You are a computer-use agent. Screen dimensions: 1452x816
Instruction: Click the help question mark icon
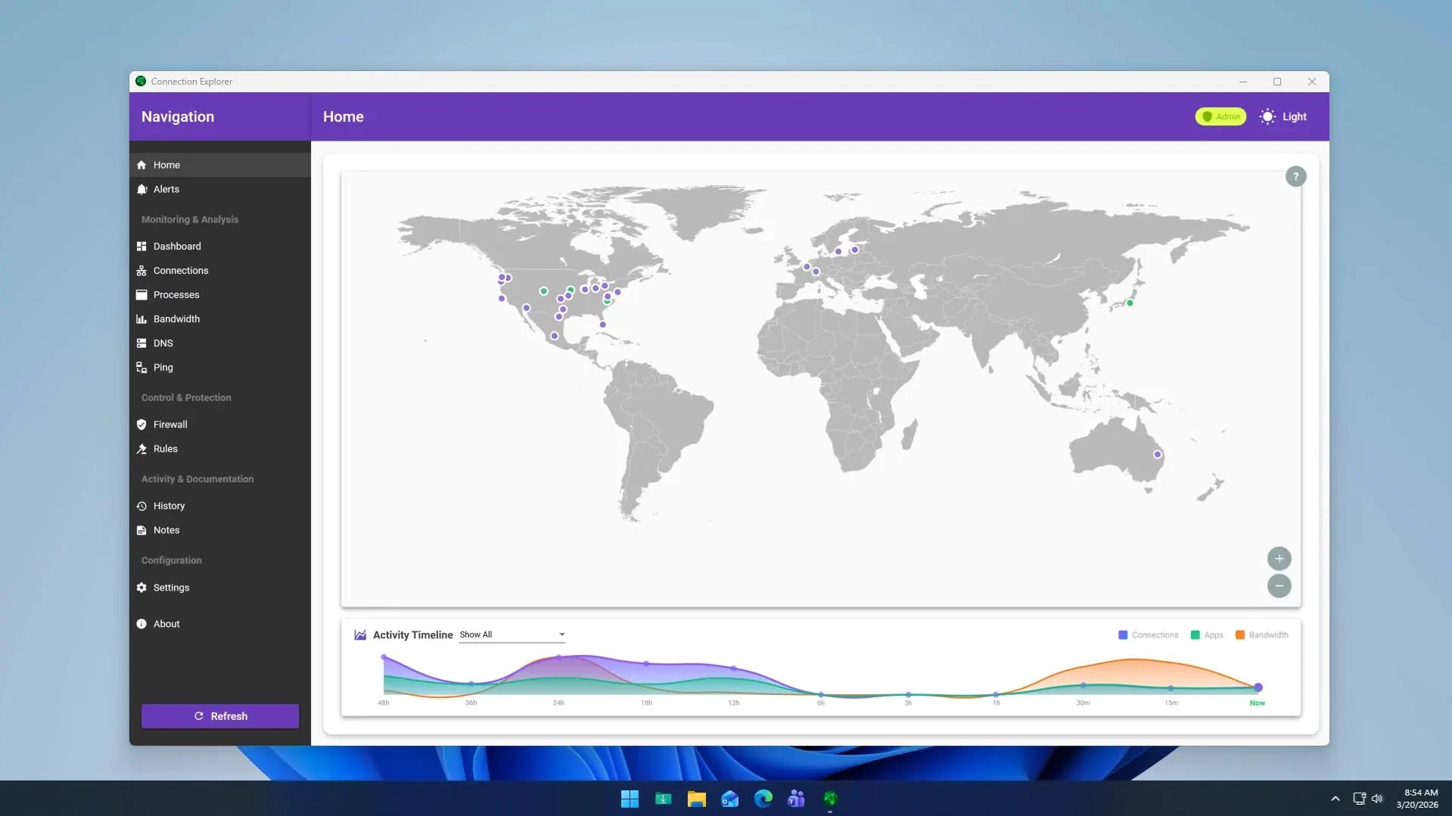1295,176
